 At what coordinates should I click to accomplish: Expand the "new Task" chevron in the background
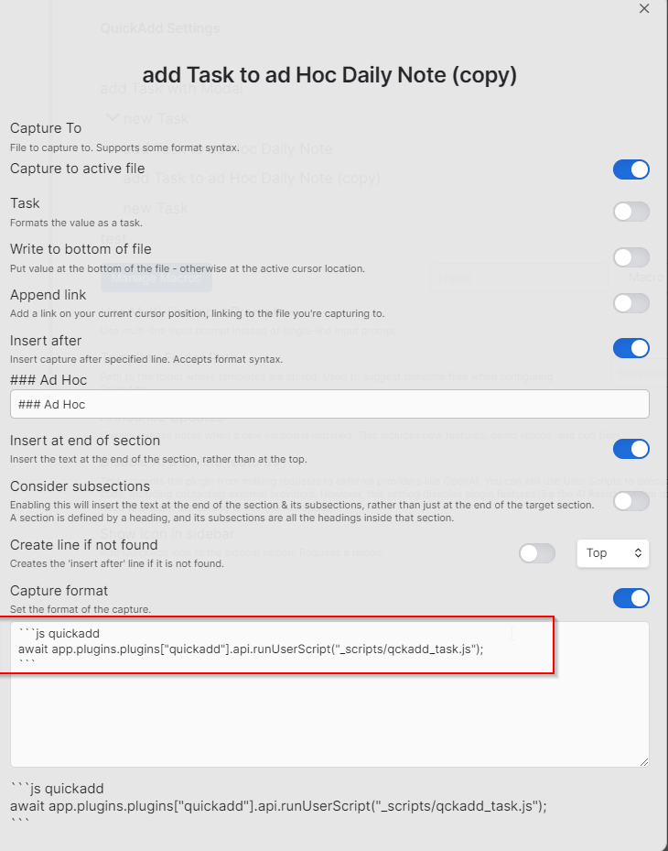coord(112,118)
